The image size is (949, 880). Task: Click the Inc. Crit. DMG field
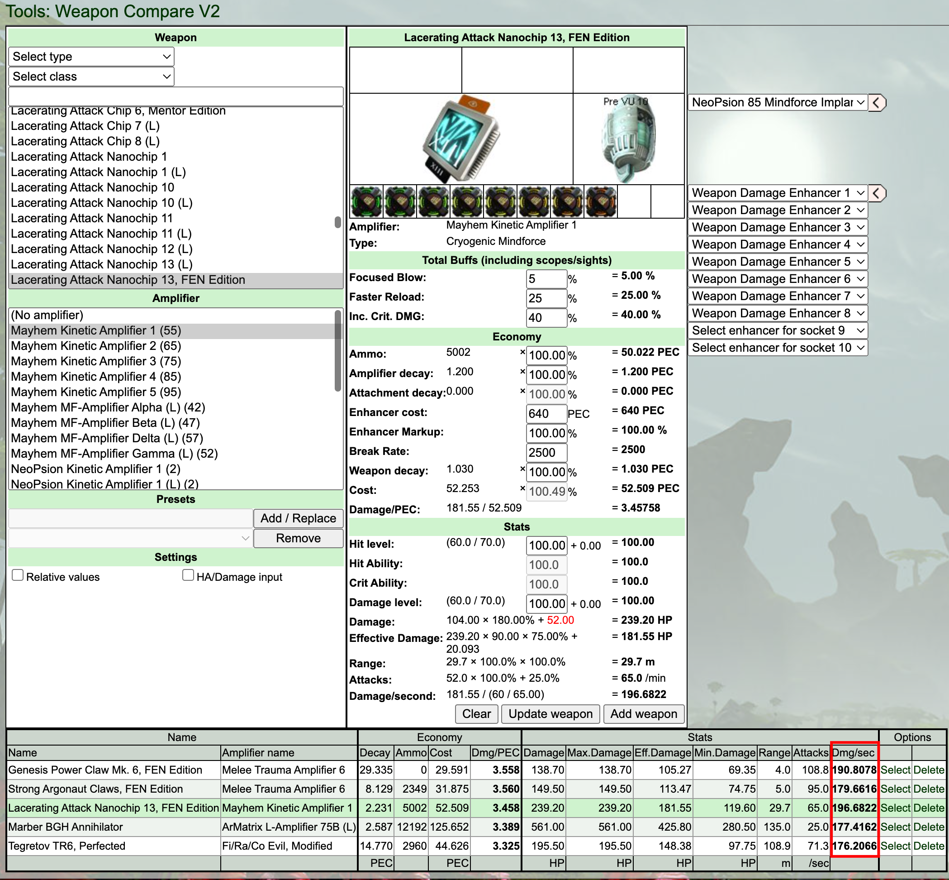(546, 318)
